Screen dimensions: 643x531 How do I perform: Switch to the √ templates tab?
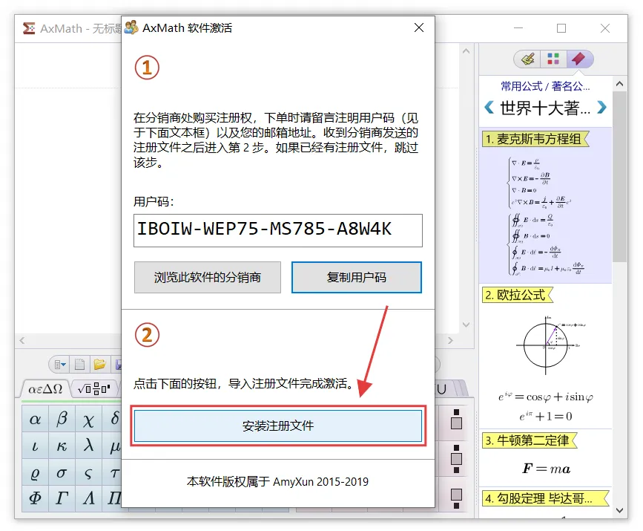(x=94, y=388)
